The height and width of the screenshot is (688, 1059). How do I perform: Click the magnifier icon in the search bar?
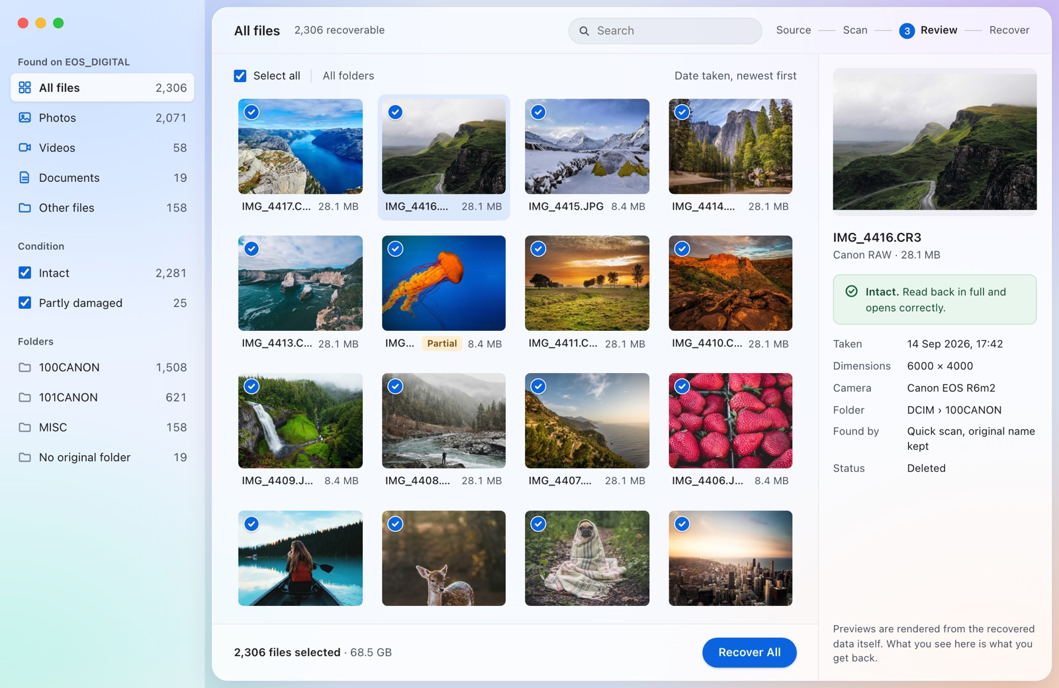click(x=584, y=31)
